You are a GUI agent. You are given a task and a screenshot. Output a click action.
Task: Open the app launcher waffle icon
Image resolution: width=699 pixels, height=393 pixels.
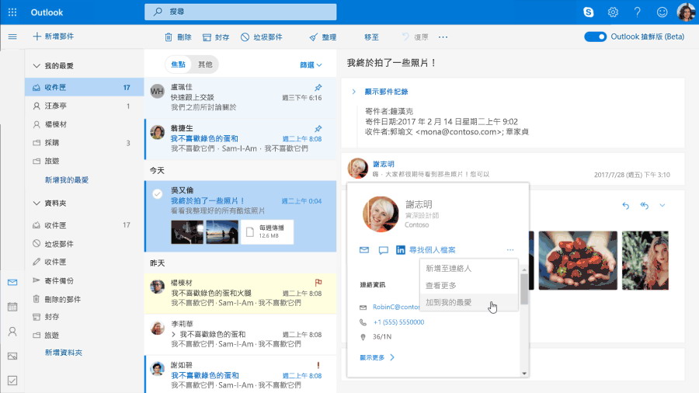pyautogui.click(x=12, y=12)
